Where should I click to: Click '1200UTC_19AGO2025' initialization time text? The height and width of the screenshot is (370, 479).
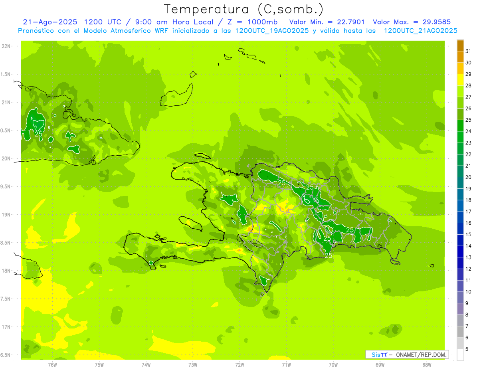click(271, 31)
